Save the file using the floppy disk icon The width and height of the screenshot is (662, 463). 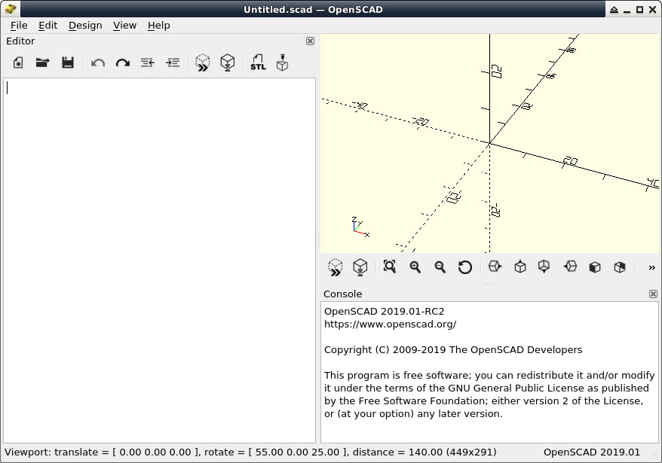tap(68, 62)
